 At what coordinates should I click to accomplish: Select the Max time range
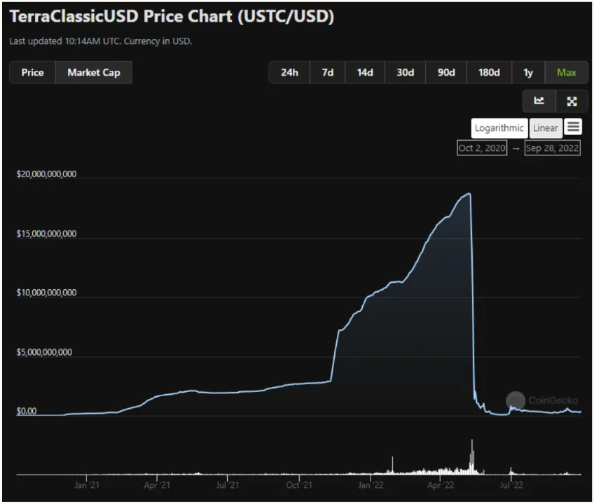[x=567, y=72]
